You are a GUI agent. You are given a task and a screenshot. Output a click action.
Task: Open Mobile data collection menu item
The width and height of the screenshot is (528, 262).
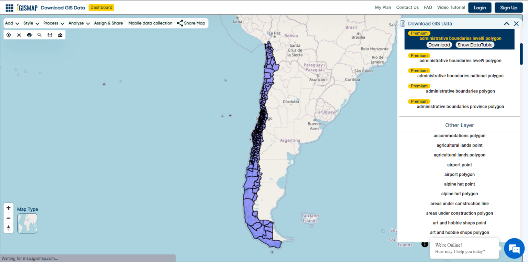point(150,23)
